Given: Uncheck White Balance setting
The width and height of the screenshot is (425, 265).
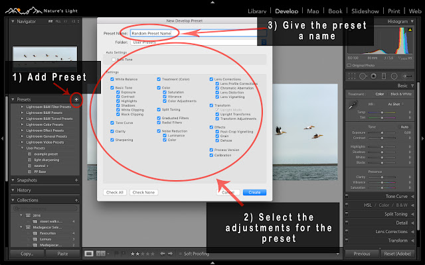Looking at the screenshot, I should coord(112,79).
